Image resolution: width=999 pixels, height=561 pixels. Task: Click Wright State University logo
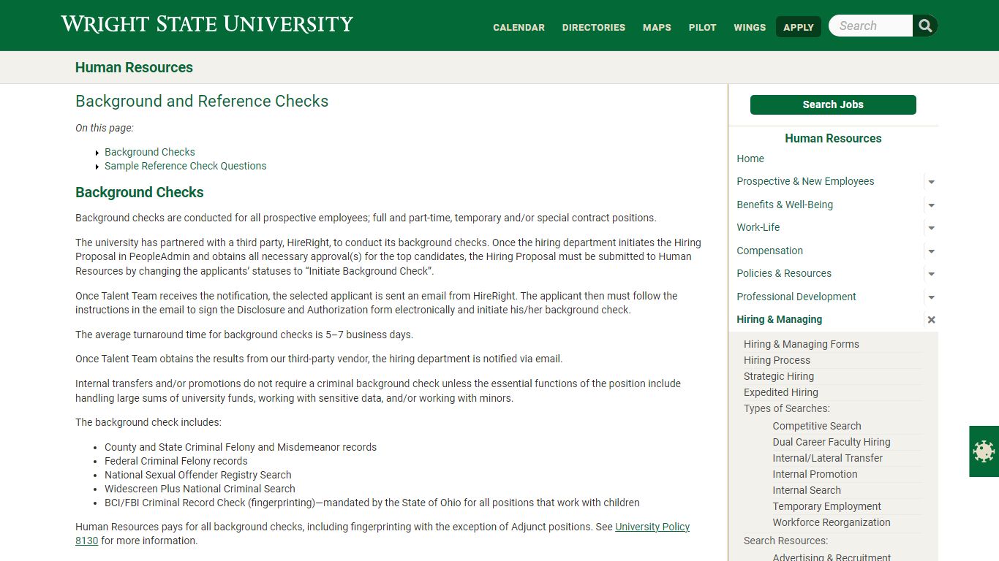pyautogui.click(x=207, y=24)
